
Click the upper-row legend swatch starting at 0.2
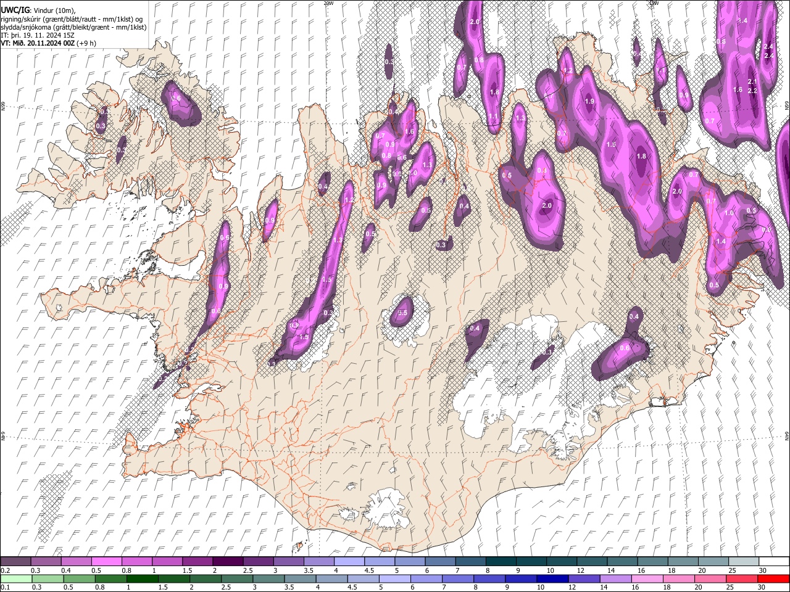point(15,561)
